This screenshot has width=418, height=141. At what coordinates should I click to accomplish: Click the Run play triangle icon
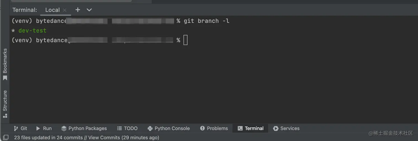click(38, 128)
